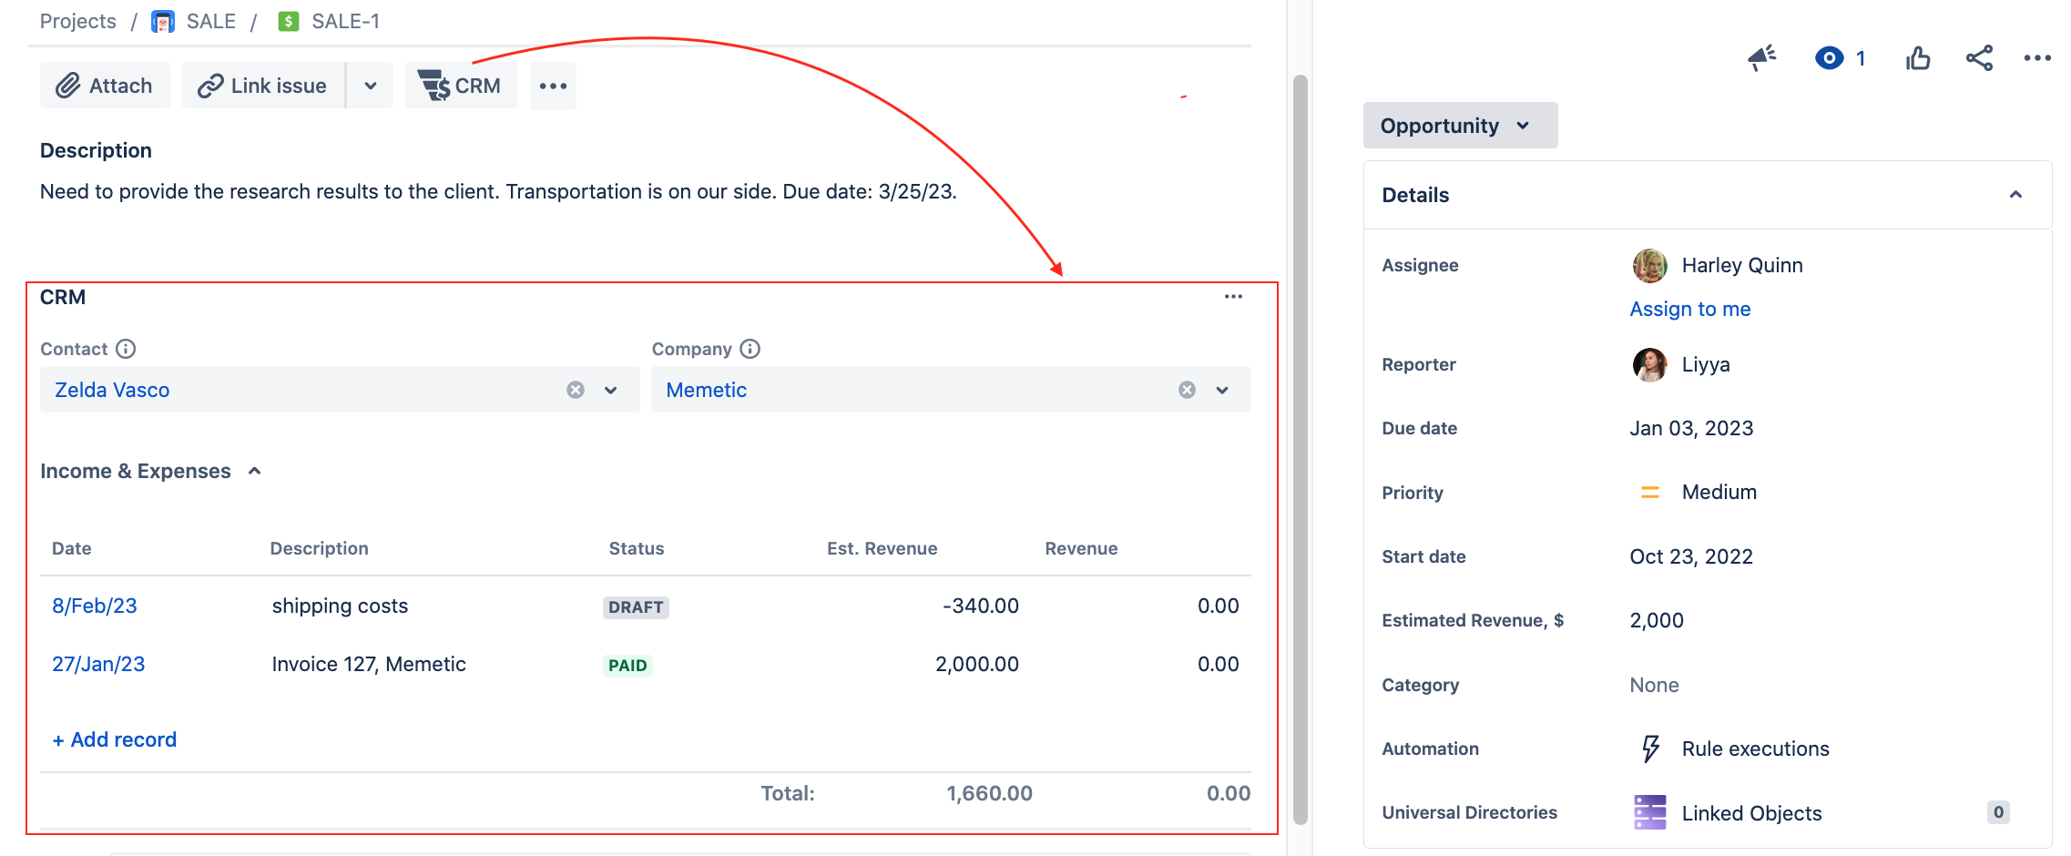The width and height of the screenshot is (2071, 856).
Task: Open the CRM panel three-dot menu
Action: click(x=1233, y=297)
